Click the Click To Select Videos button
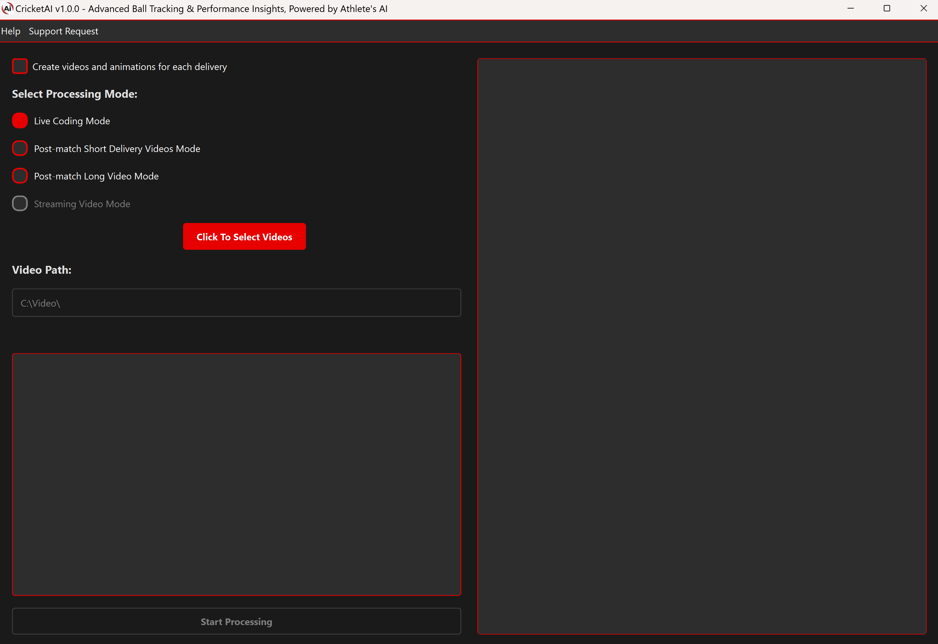Screen dimensions: 938x644 coord(244,237)
